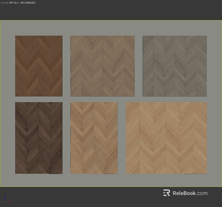Open the [1] viewport layout label menu

tap(7, 3)
